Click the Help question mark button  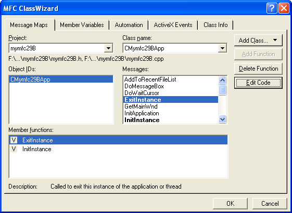point(272,8)
